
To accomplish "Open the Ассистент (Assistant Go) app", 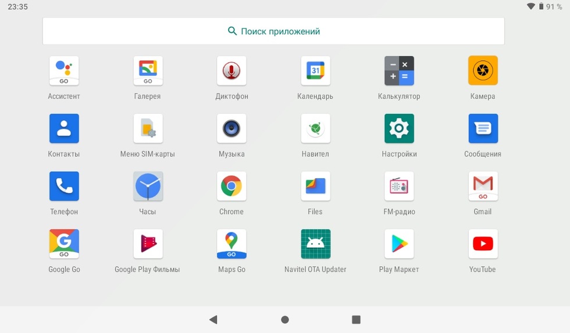I will 64,71.
